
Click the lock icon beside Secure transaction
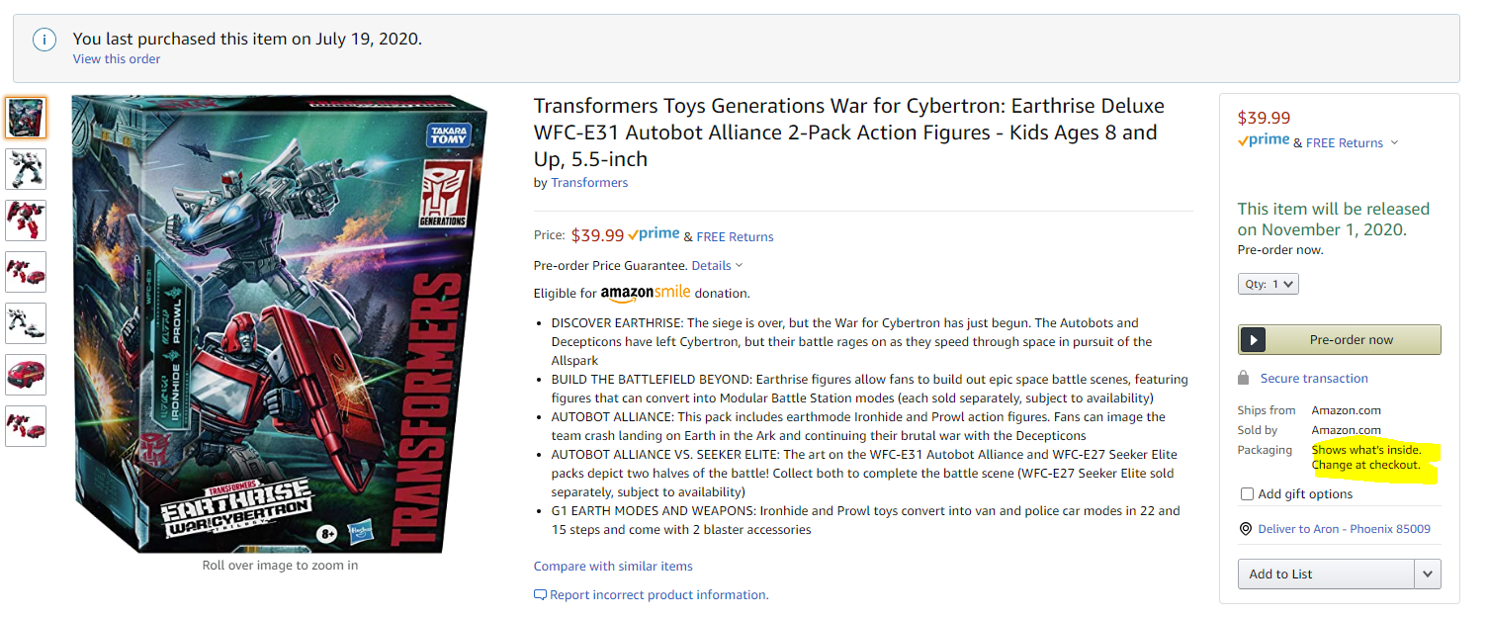[x=1244, y=378]
